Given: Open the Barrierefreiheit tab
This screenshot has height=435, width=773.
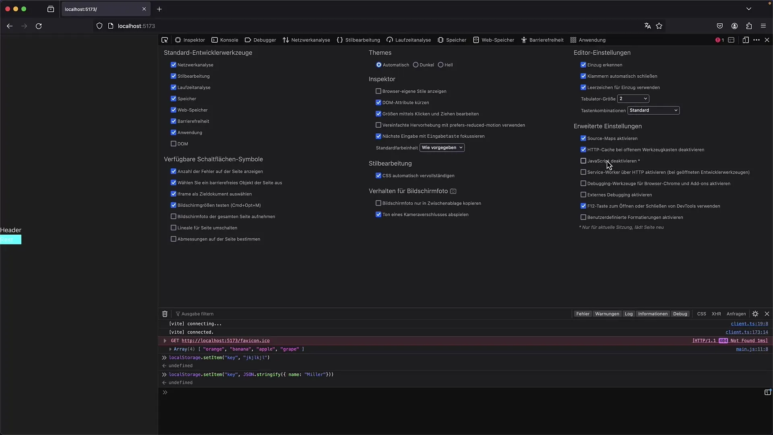Looking at the screenshot, I should pyautogui.click(x=542, y=40).
